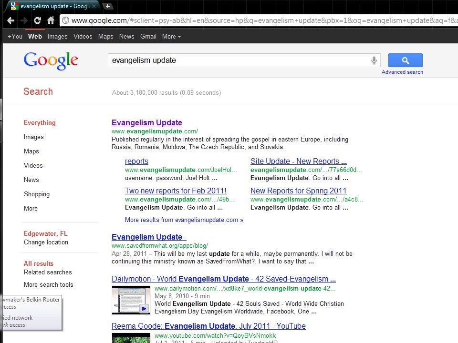The image size is (458, 343).
Task: Choose Related searches in sidebar
Action: 48,272
